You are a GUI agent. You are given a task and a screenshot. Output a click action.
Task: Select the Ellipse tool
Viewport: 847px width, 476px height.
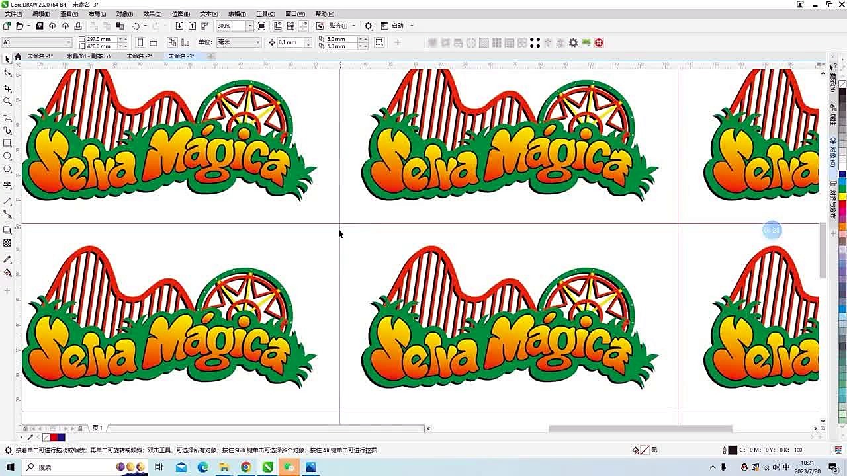(7, 156)
